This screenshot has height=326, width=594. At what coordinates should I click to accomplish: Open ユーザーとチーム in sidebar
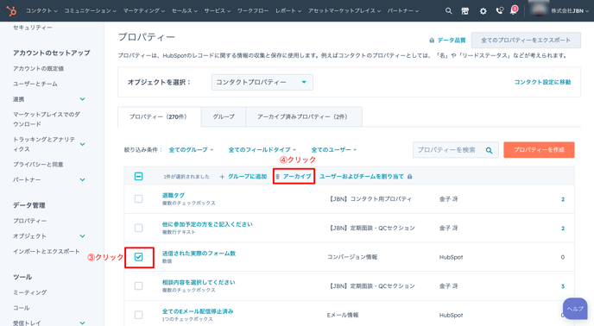coord(35,84)
